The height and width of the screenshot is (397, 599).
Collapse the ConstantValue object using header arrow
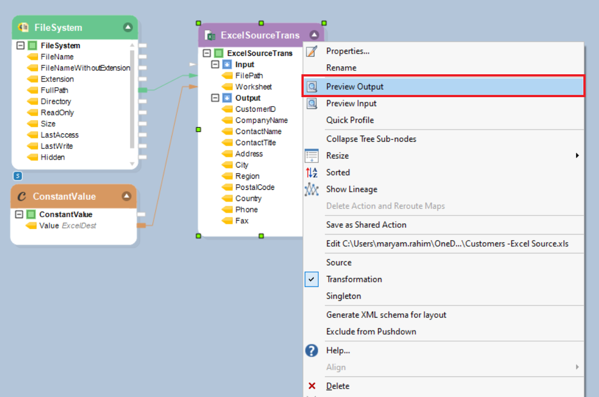(126, 196)
